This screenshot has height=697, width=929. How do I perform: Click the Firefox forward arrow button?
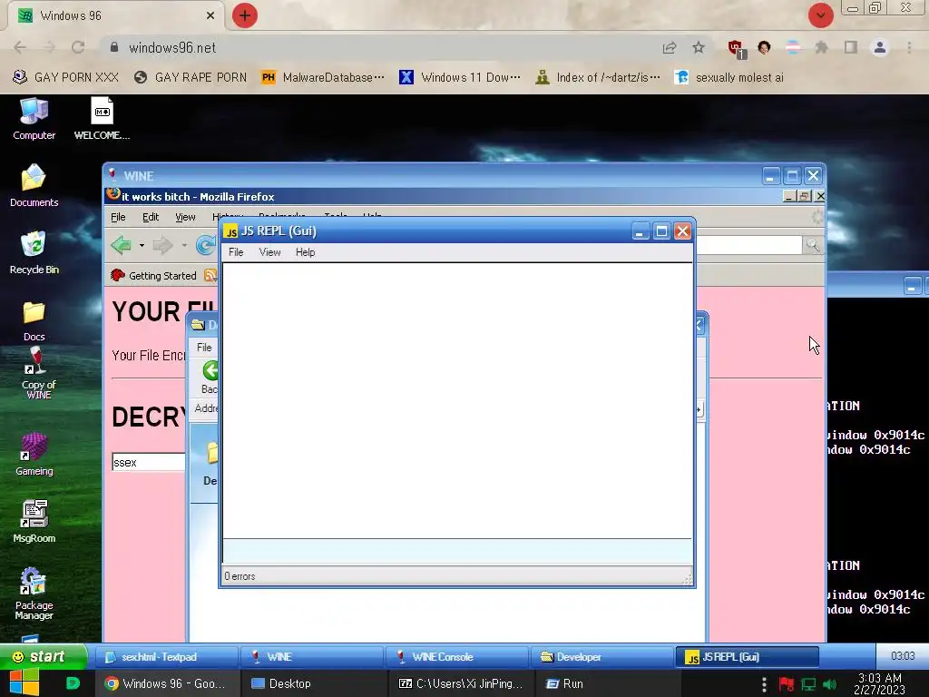(162, 245)
